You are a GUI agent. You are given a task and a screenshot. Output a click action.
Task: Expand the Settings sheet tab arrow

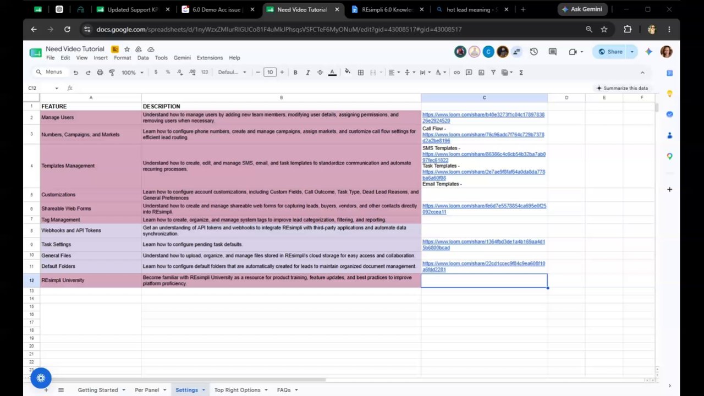[x=204, y=390]
